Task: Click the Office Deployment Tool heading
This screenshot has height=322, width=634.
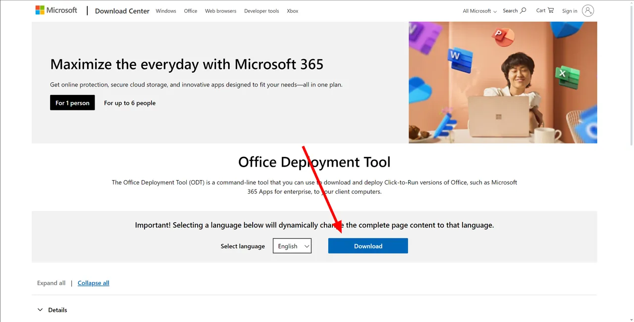Action: click(315, 162)
